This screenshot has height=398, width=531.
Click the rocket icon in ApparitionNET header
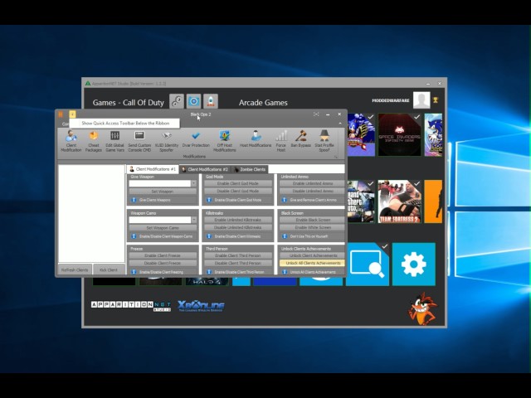tap(210, 101)
